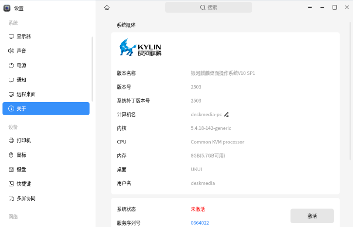Select 远程桌面 in the sidebar
This screenshot has height=227, width=353.
click(x=46, y=94)
